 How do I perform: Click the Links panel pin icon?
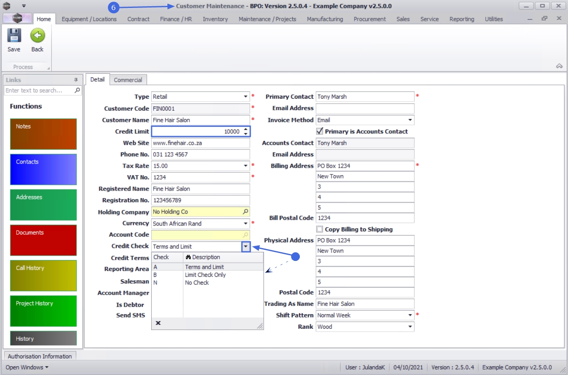(76, 80)
